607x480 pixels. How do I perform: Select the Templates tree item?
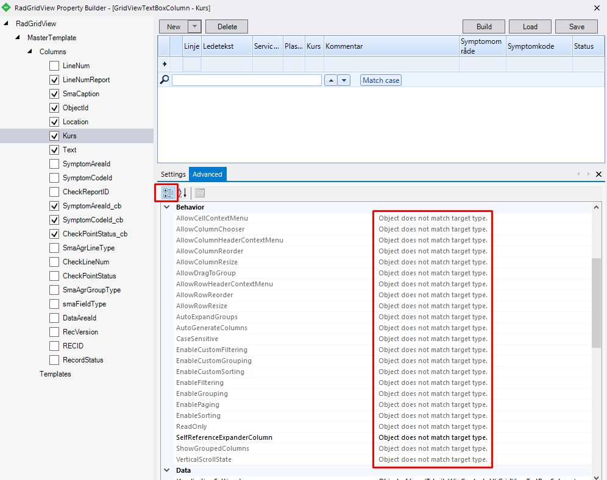point(55,374)
